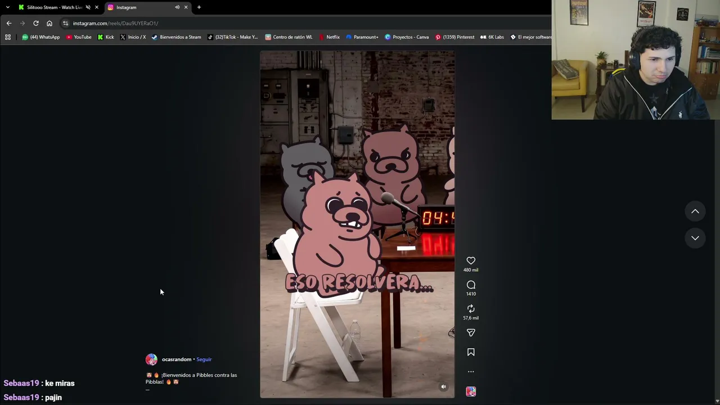
Task: Go back to the previous page
Action: click(9, 23)
